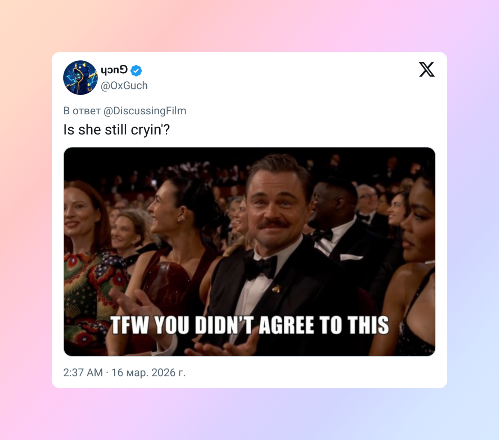This screenshot has width=499, height=440.
Task: Open the attached meme image
Action: click(249, 252)
